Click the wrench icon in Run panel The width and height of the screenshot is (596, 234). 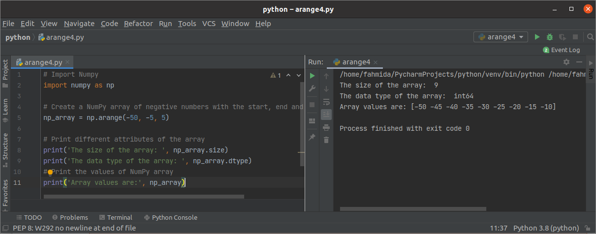coord(312,89)
